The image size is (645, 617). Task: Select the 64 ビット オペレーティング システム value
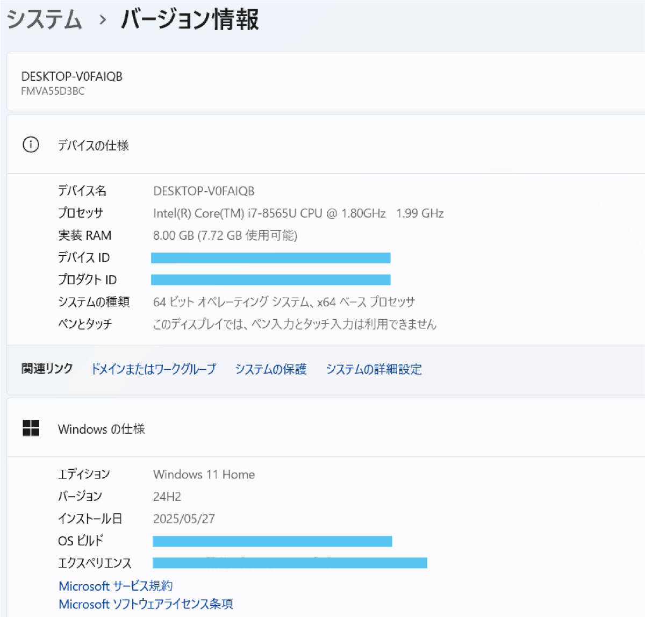284,302
